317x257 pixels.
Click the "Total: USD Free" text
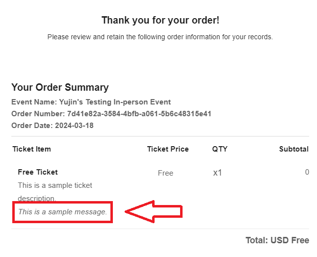(x=277, y=240)
